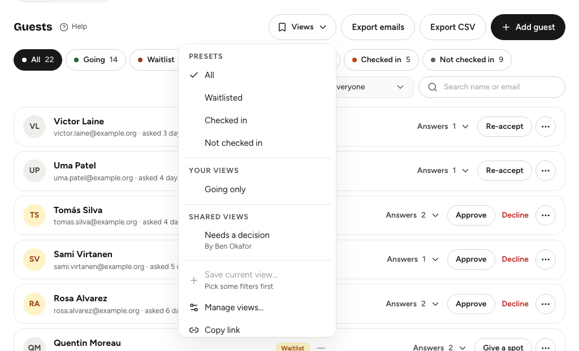Choose the All preset view
The image size is (579, 351).
coord(257,75)
